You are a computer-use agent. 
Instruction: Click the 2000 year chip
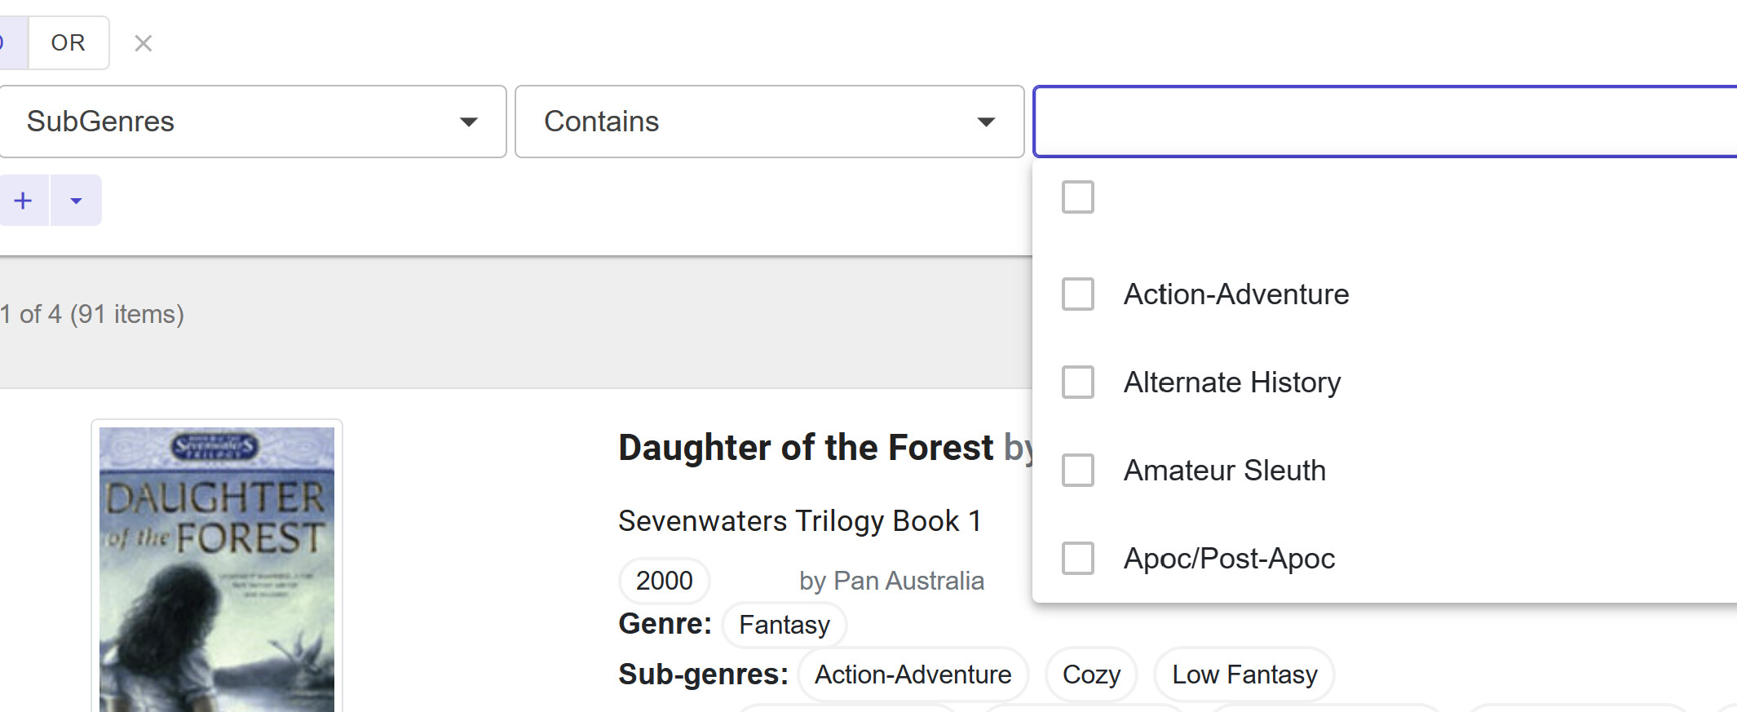[664, 581]
